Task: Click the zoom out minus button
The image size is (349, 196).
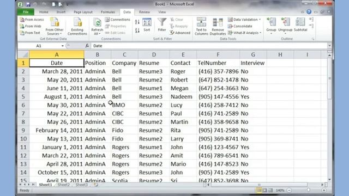Action: point(289,190)
